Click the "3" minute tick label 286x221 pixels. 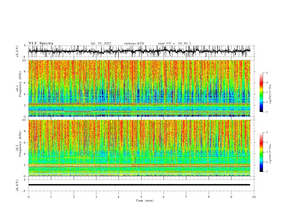point(96,197)
